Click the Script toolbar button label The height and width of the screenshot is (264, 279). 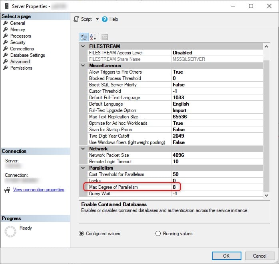[86, 19]
